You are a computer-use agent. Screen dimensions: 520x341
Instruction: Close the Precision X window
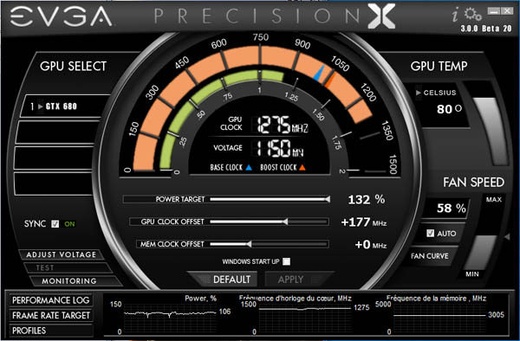[x=507, y=11]
